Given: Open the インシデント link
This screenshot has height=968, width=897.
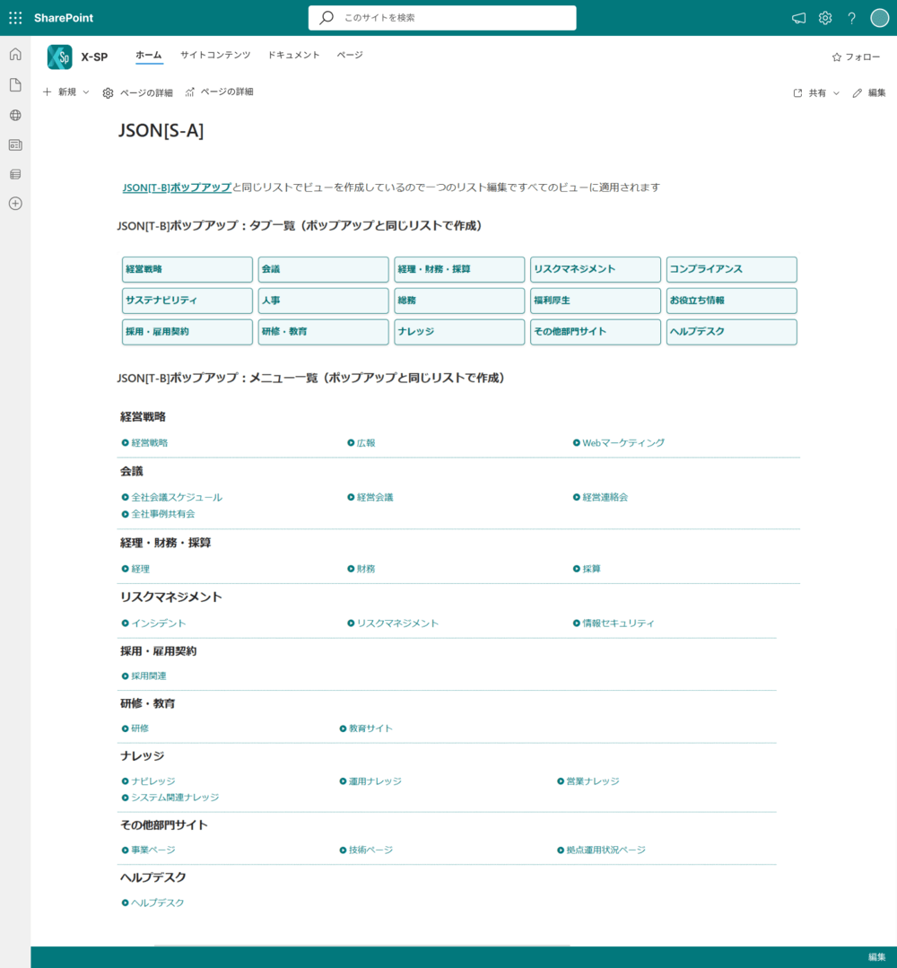Looking at the screenshot, I should coord(159,623).
